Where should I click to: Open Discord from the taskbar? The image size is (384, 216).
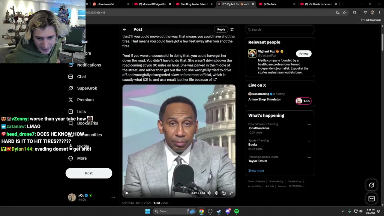(228, 211)
